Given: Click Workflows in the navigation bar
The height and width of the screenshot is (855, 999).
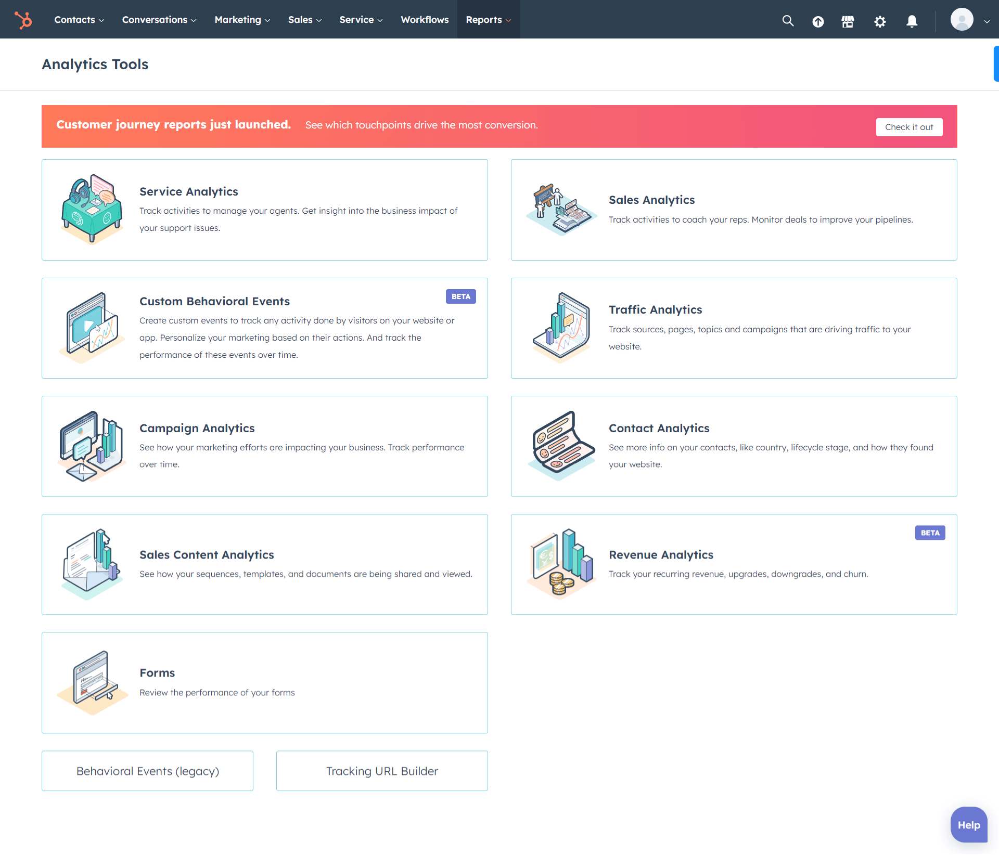Looking at the screenshot, I should pyautogui.click(x=424, y=19).
